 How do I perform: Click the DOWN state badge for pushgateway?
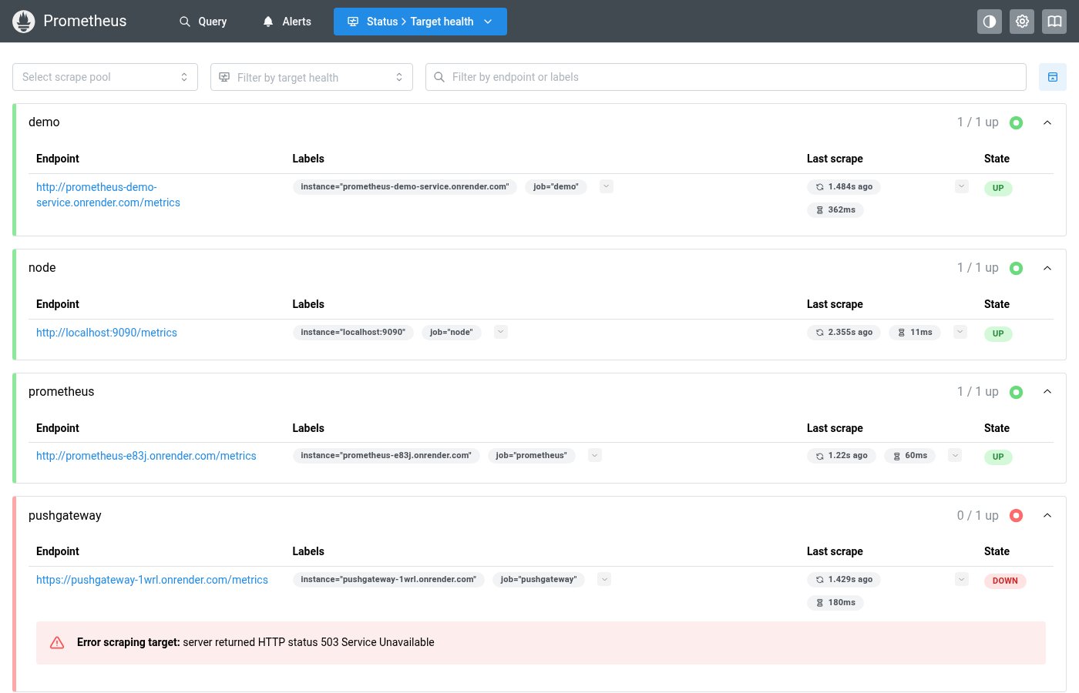click(1005, 581)
